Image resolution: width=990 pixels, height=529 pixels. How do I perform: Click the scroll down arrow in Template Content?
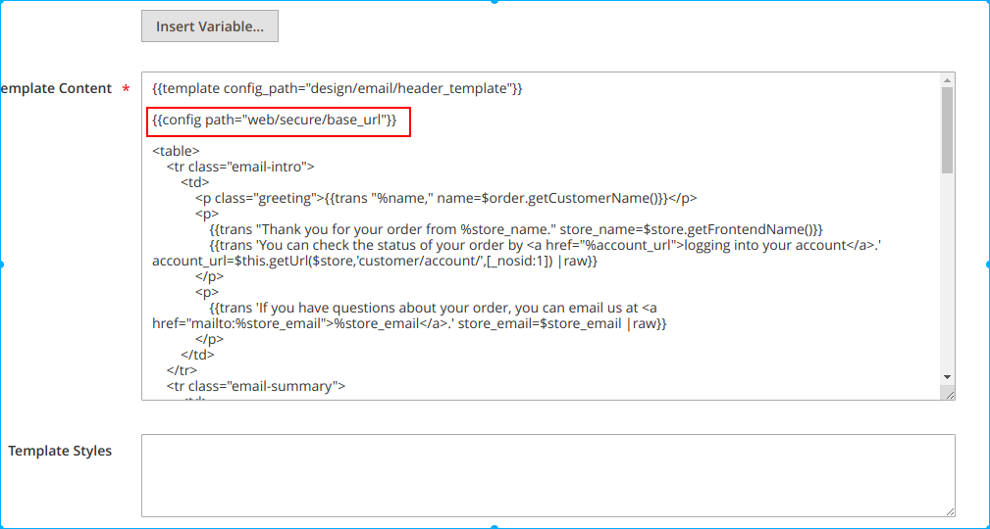click(x=947, y=376)
